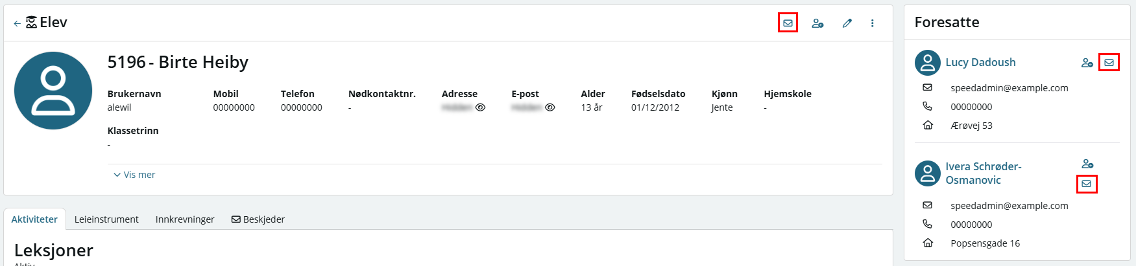Viewport: 1136px width, 266px height.
Task: Send message to Ivera Schrøder-Osmanovic envelope icon
Action: tap(1086, 184)
